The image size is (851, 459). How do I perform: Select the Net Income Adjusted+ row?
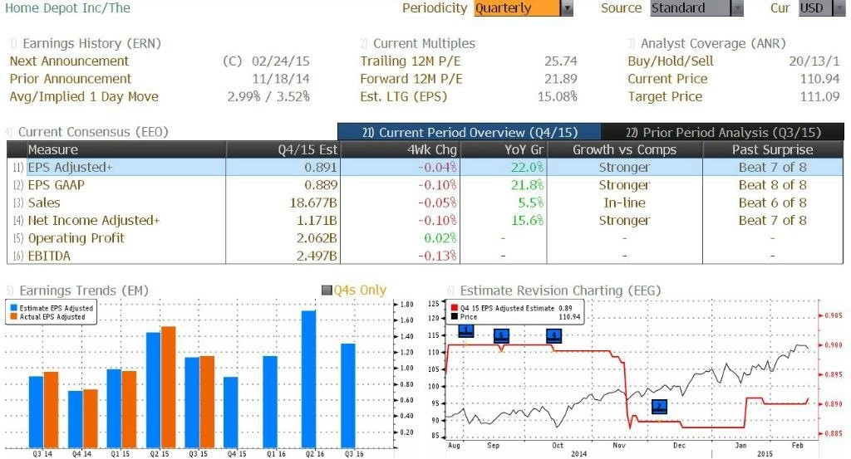pos(425,220)
